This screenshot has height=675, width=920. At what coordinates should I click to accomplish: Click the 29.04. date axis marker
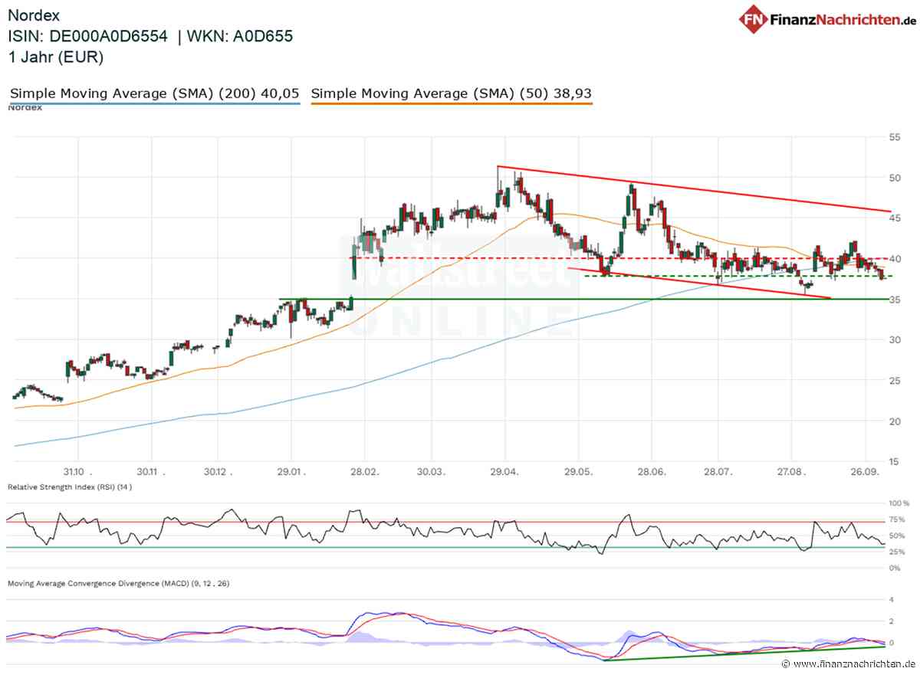pos(504,473)
